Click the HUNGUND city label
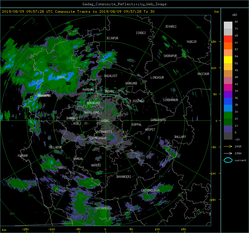 pos(131,83)
